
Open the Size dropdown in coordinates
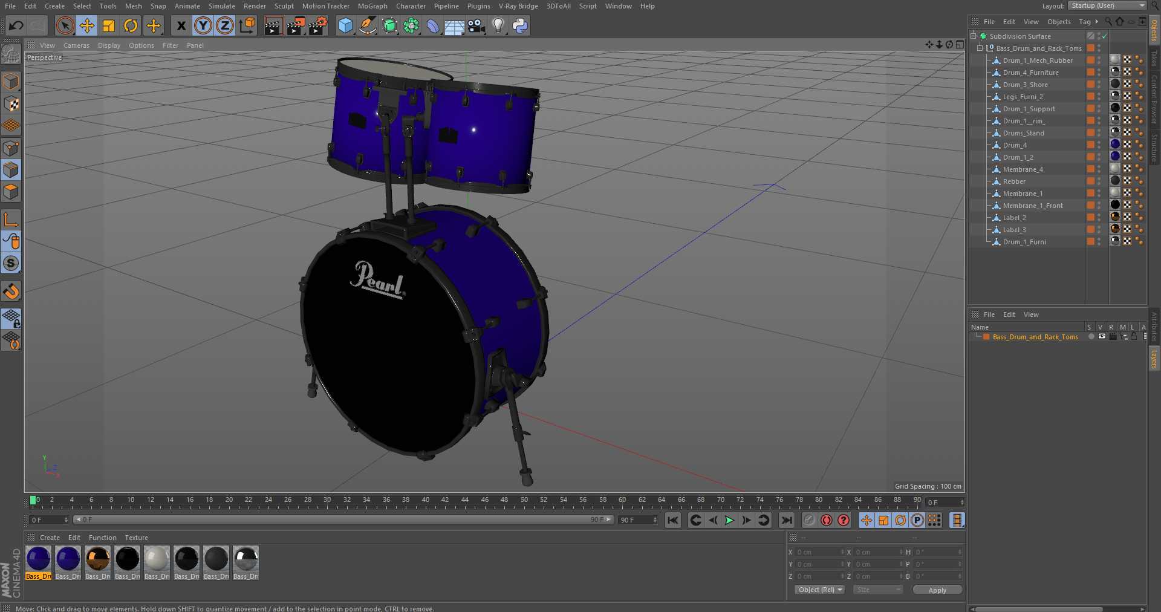[x=877, y=590]
